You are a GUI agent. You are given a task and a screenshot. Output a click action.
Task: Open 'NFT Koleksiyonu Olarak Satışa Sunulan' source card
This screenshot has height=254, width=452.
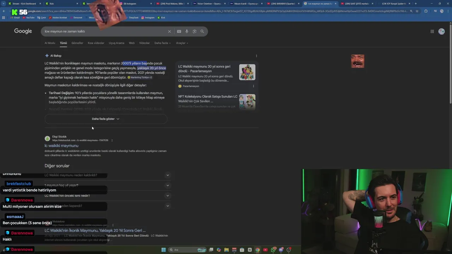click(x=217, y=102)
